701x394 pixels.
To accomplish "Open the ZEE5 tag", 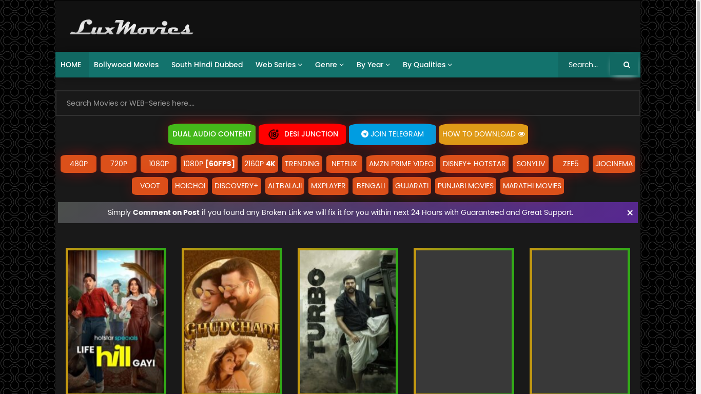I will 571,164.
